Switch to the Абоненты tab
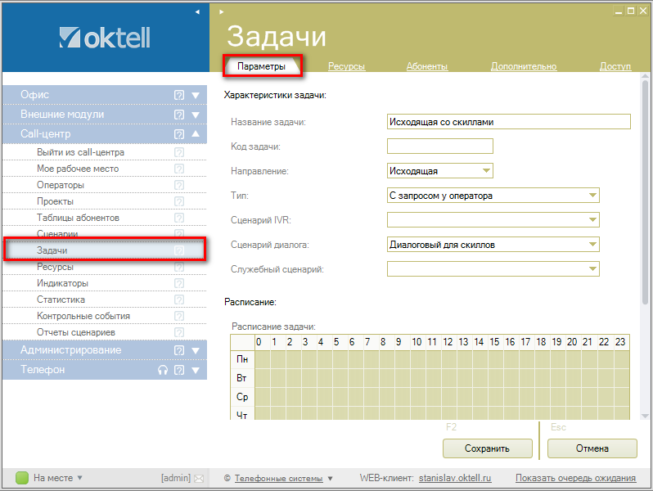Image resolution: width=653 pixels, height=491 pixels. pyautogui.click(x=427, y=66)
